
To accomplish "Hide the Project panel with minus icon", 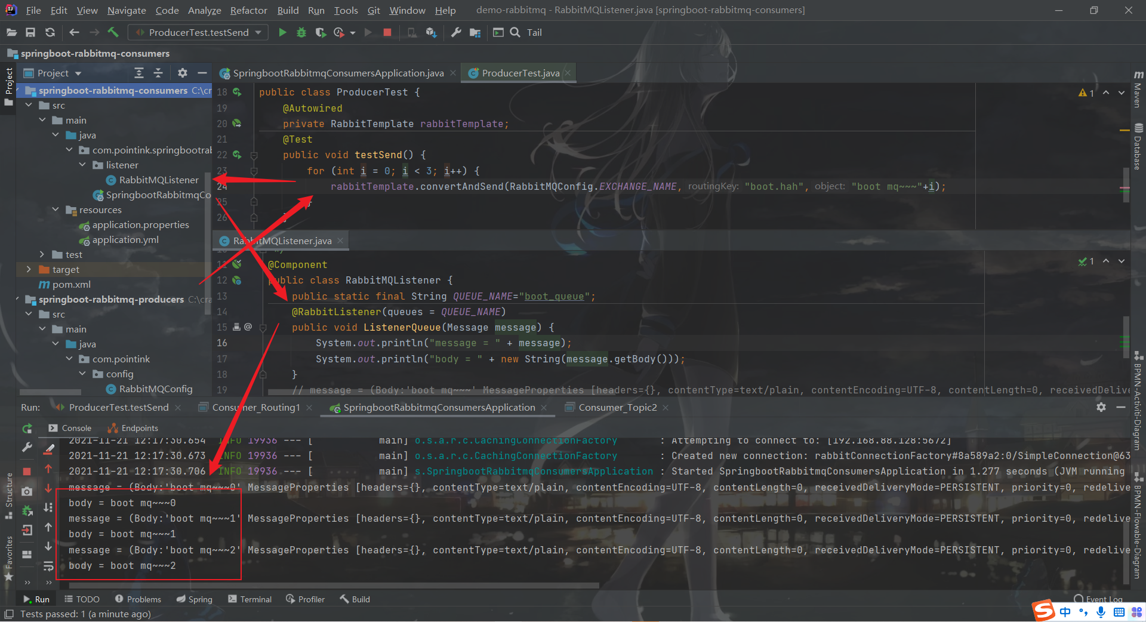I will tap(202, 73).
